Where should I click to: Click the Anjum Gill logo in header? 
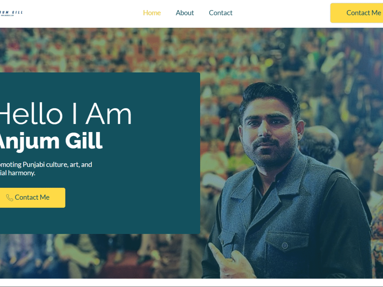pos(11,13)
